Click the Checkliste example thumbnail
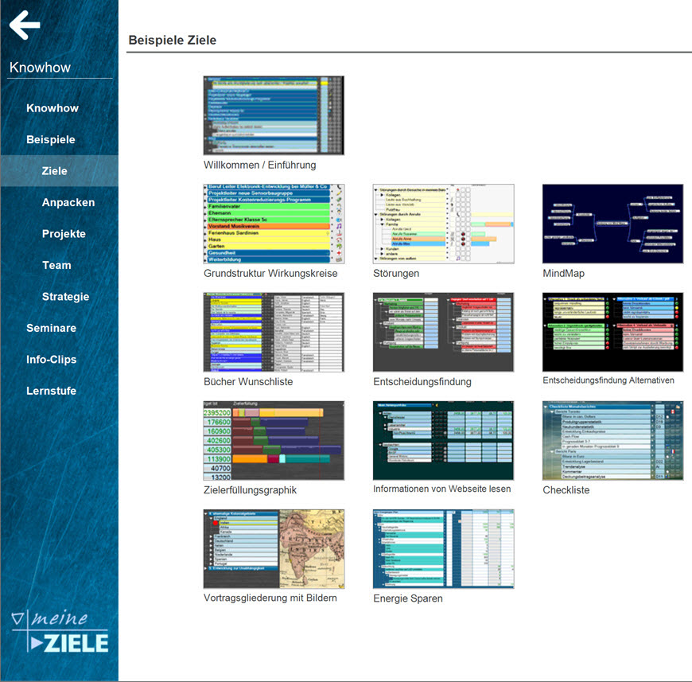Viewport: 692px width, 682px height. pyautogui.click(x=612, y=440)
